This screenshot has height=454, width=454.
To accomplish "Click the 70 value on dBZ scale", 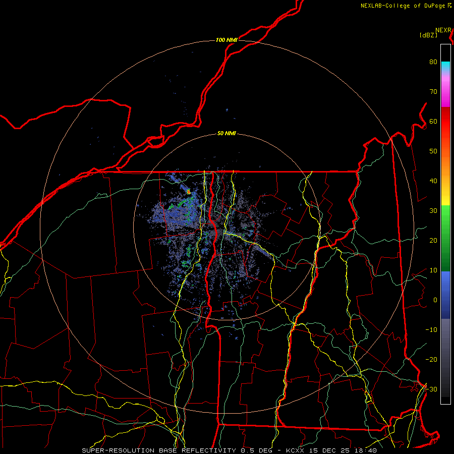I will point(433,91).
